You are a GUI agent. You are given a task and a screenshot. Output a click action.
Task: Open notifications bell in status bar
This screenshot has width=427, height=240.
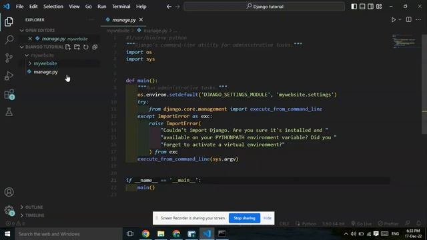point(418,223)
